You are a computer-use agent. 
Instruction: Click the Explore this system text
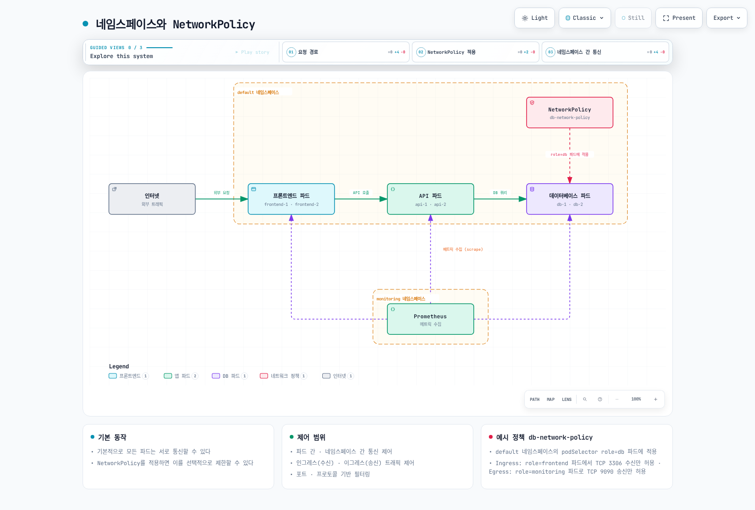click(122, 56)
